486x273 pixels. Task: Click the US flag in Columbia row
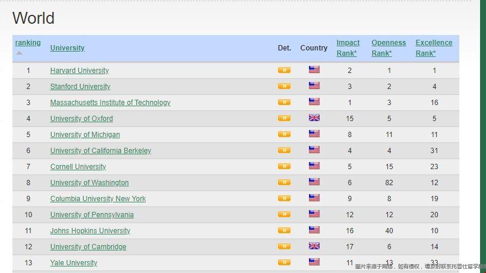(x=314, y=198)
